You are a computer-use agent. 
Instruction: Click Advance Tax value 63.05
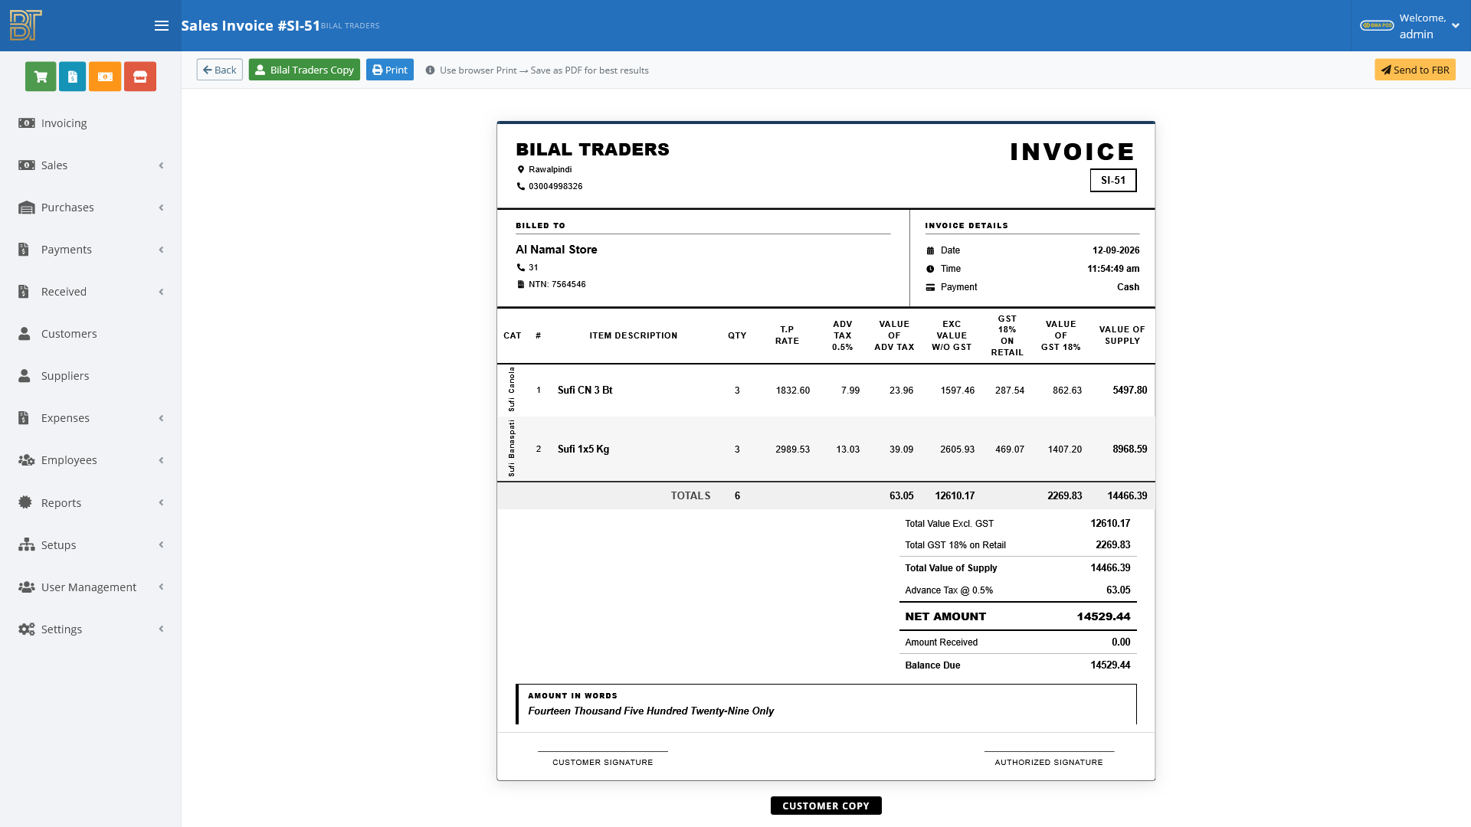1118,590
